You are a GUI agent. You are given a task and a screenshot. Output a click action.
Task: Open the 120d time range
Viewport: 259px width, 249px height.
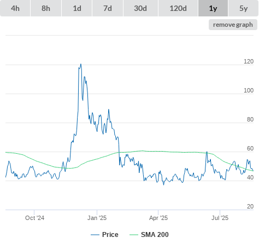point(178,8)
